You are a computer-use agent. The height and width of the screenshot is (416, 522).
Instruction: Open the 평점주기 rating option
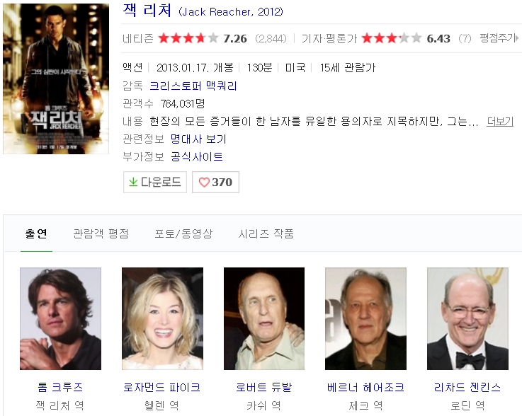pos(499,38)
